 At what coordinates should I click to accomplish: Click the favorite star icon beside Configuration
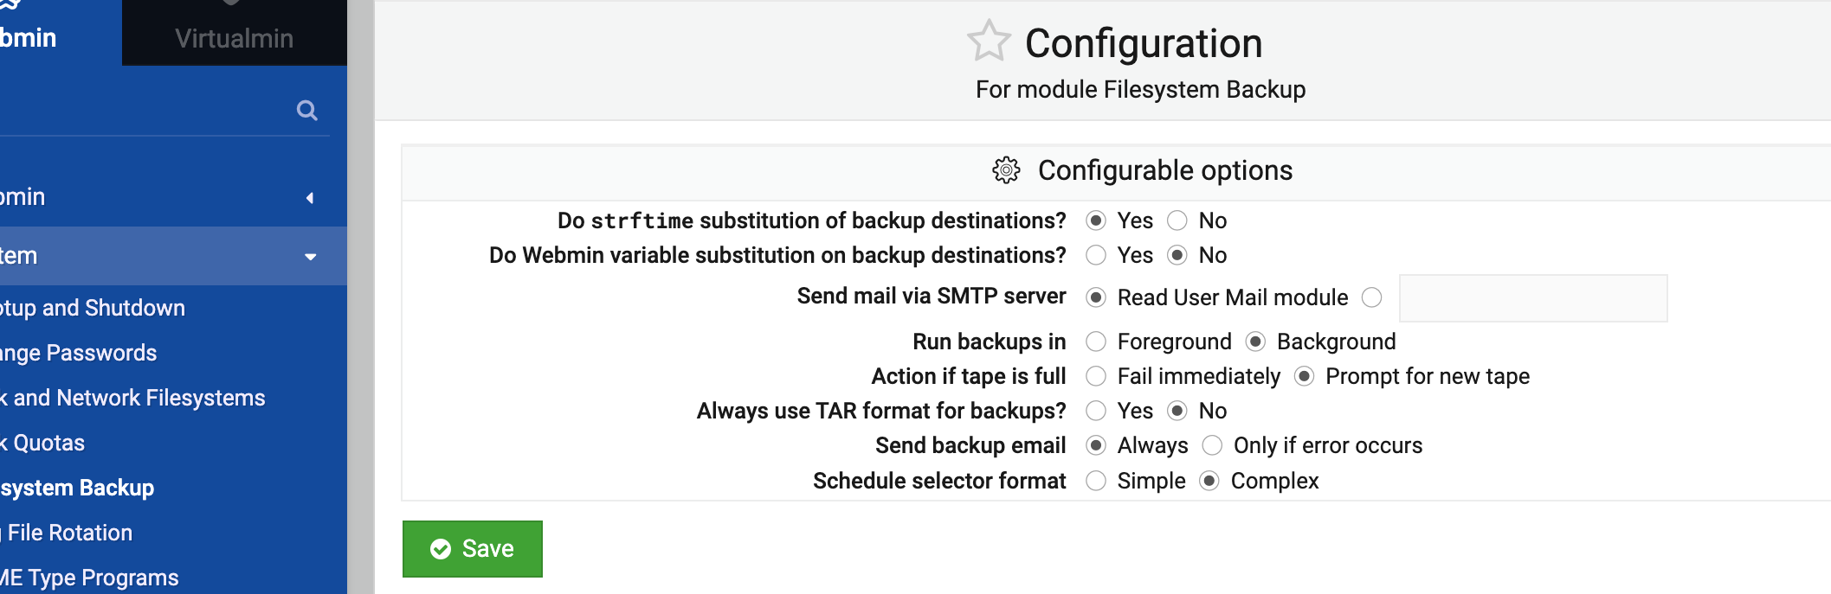(989, 41)
